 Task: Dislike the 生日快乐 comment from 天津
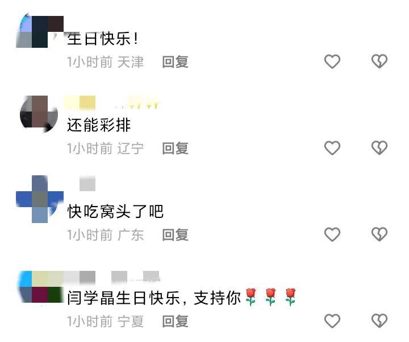point(379,61)
